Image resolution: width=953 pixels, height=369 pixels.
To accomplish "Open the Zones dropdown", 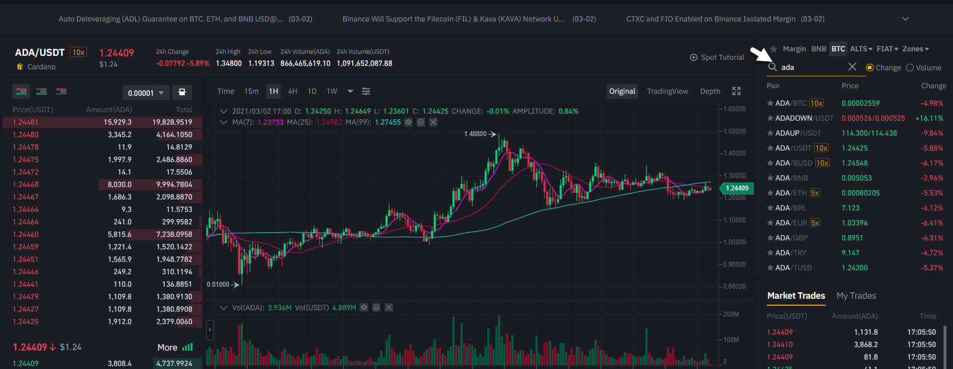I will point(916,49).
